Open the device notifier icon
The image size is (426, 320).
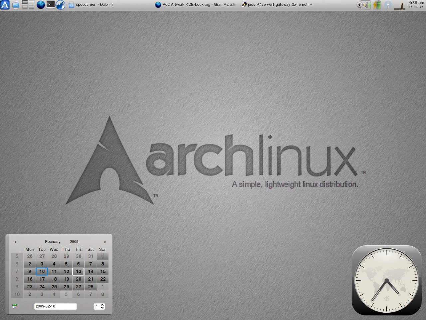point(16,5)
